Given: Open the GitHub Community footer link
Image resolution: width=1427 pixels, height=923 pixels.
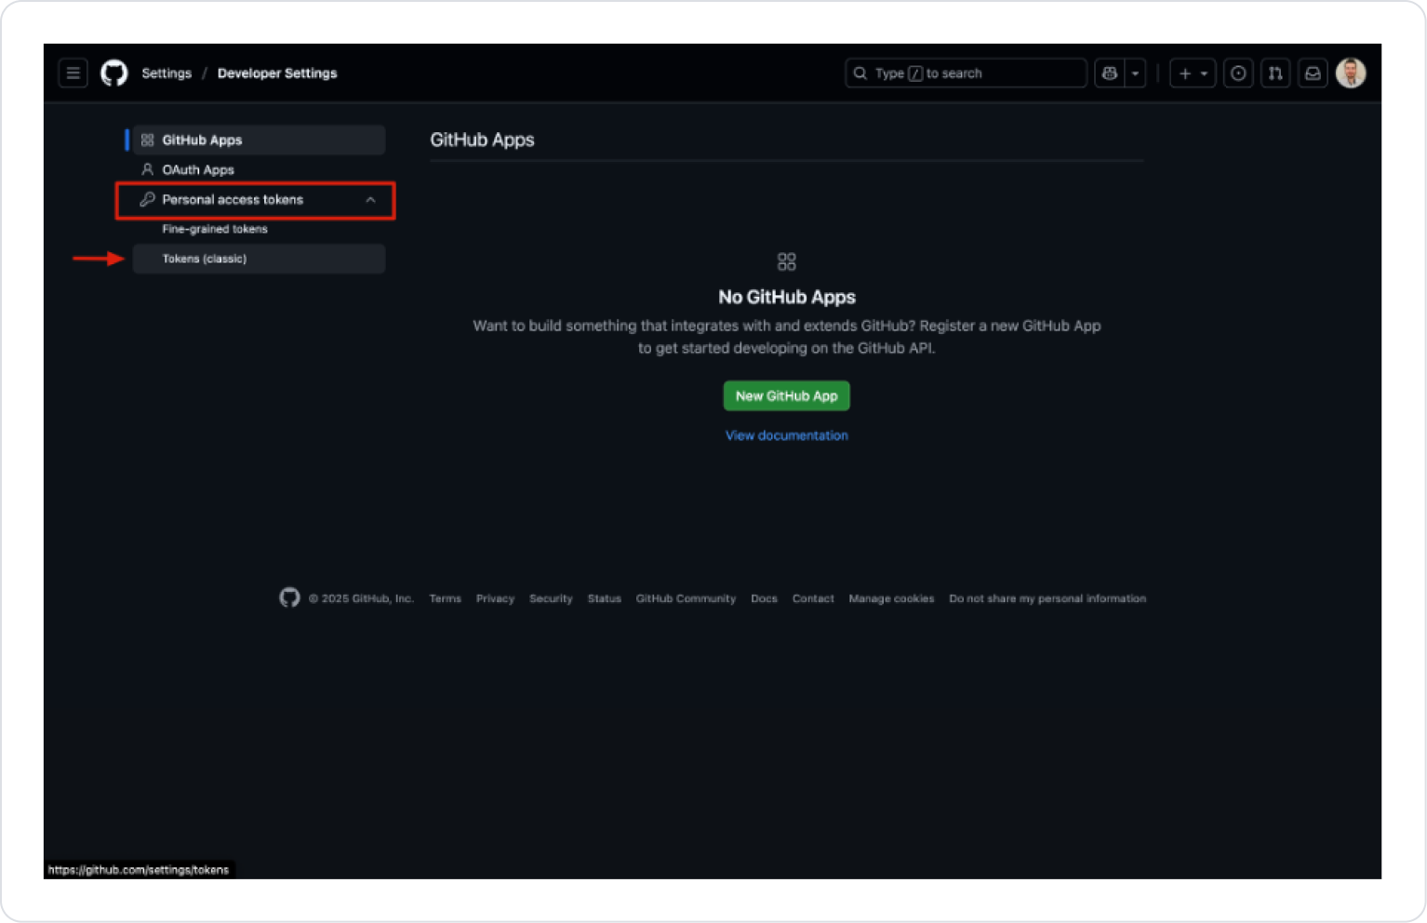Looking at the screenshot, I should (686, 598).
